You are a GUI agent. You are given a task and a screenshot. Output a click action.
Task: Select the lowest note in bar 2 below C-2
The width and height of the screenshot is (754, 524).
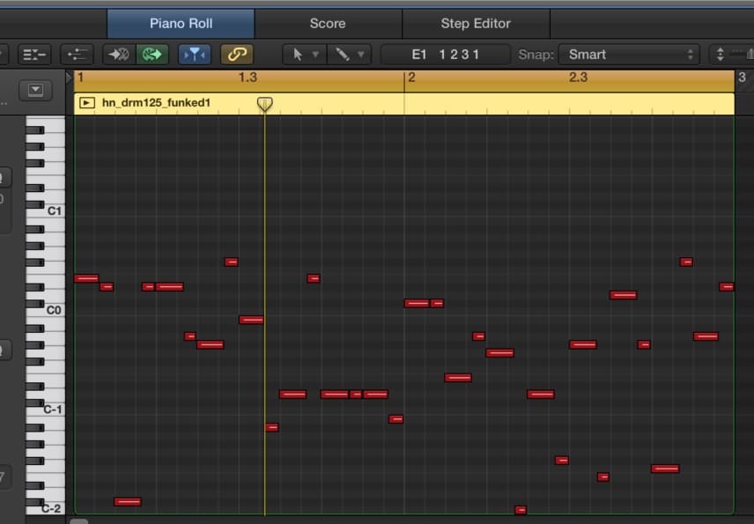pyautogui.click(x=521, y=510)
